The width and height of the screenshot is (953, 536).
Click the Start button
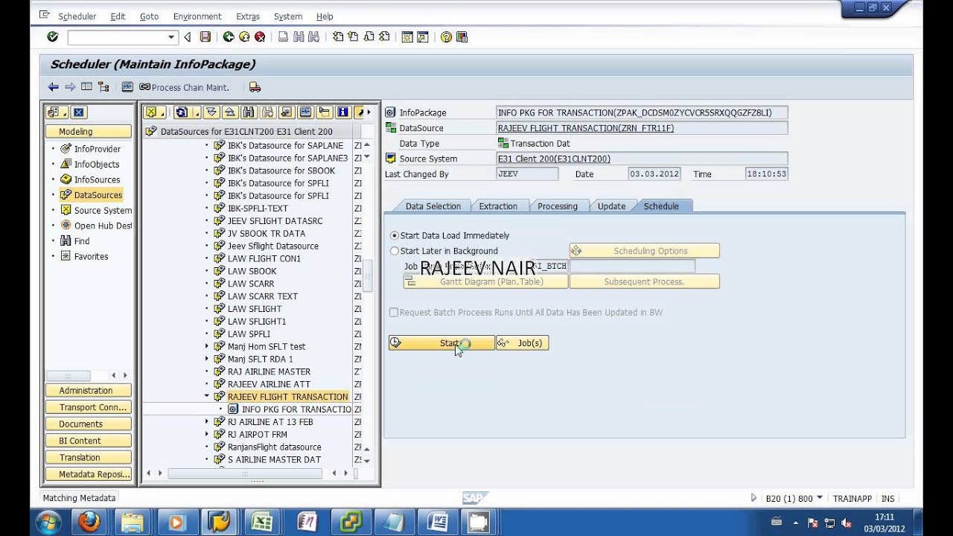pyautogui.click(x=442, y=343)
